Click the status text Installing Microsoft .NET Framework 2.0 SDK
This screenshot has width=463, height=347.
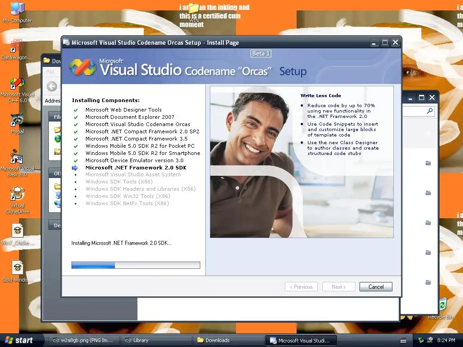(x=121, y=243)
